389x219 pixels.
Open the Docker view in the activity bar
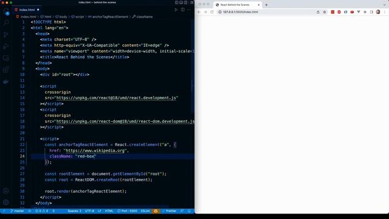(6, 82)
